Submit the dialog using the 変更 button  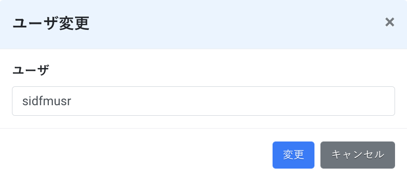[293, 155]
